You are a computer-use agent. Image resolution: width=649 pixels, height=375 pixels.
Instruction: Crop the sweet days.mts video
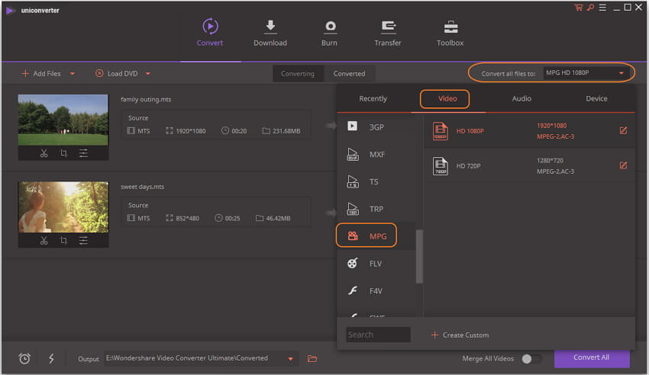(63, 240)
